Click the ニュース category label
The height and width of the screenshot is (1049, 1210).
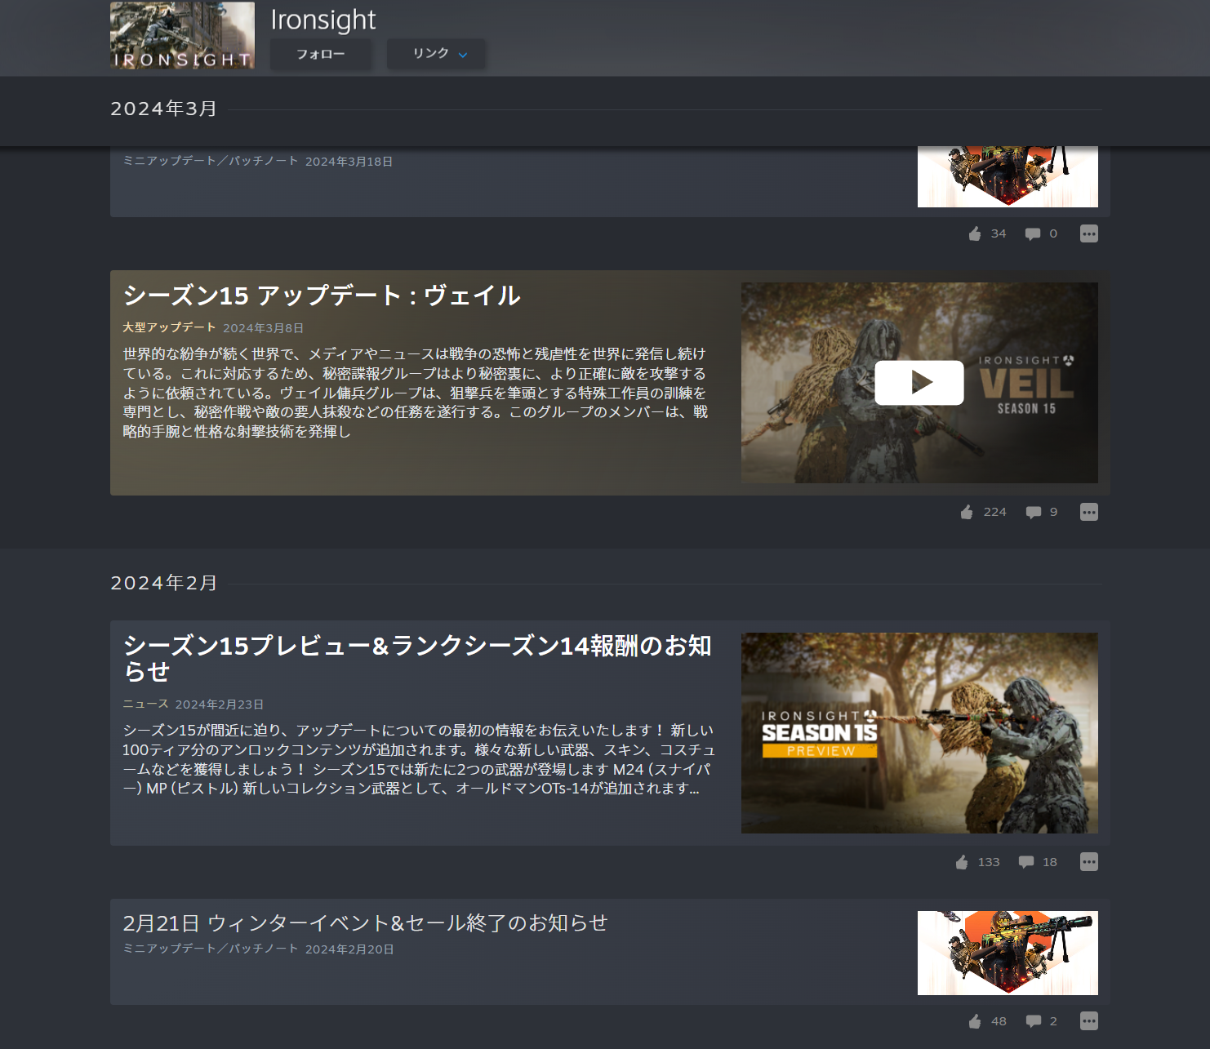[145, 704]
